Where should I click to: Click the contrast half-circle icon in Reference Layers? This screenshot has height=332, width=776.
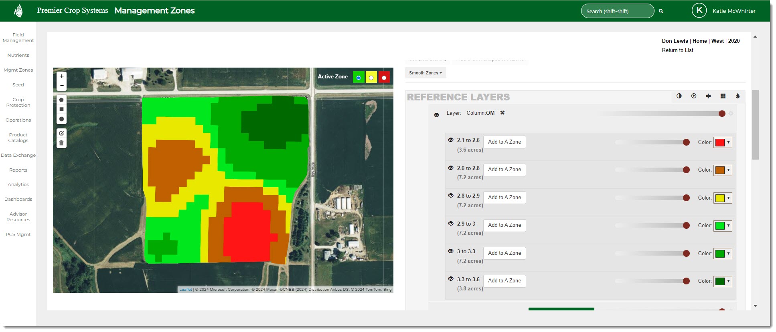click(x=679, y=96)
